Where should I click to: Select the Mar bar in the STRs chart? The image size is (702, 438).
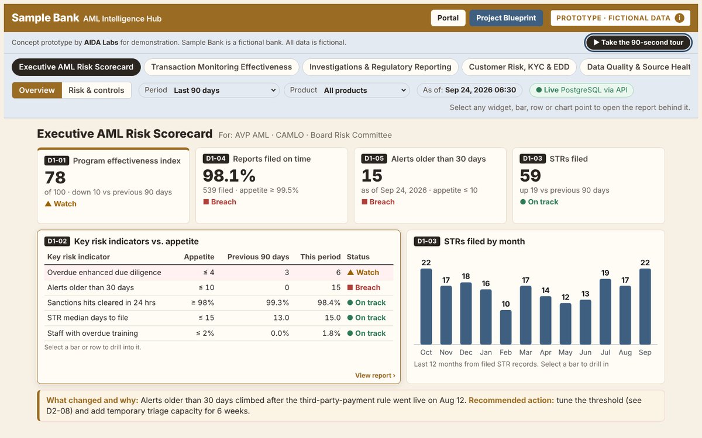point(525,315)
